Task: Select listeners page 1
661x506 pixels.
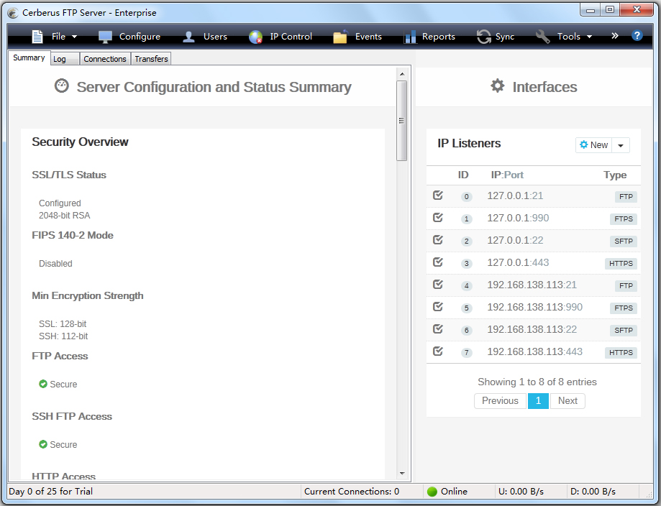Action: tap(538, 400)
